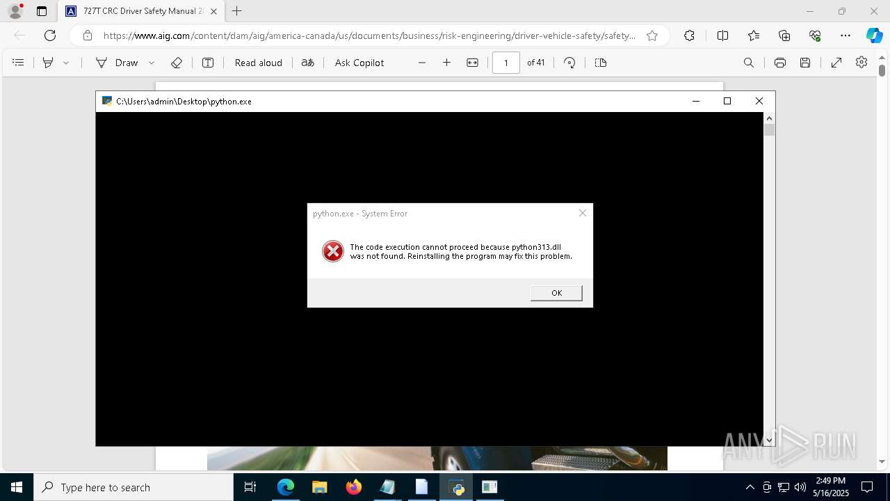This screenshot has height=501, width=890.
Task: Add this page to favorites star
Action: pyautogui.click(x=652, y=35)
